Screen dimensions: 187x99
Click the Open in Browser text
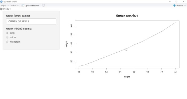click(32, 6)
